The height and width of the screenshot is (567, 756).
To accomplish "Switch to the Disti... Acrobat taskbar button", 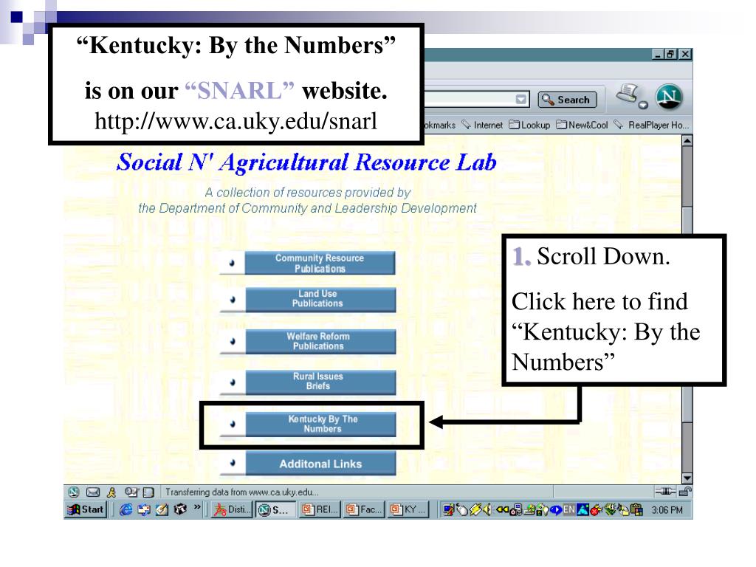I will [x=233, y=509].
